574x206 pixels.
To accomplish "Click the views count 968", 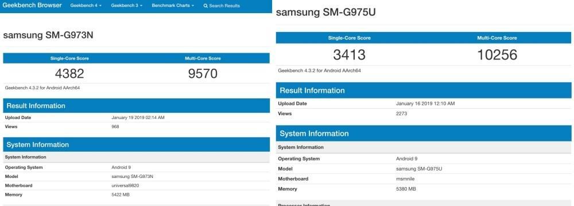I will click(x=115, y=126).
